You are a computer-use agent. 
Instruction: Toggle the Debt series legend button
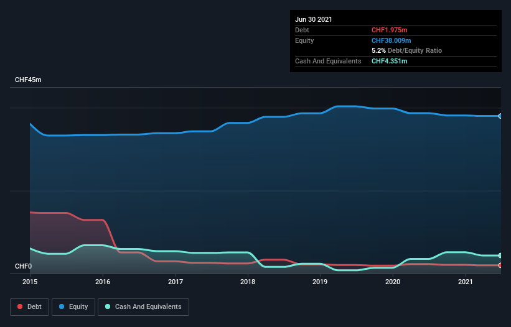pos(30,307)
